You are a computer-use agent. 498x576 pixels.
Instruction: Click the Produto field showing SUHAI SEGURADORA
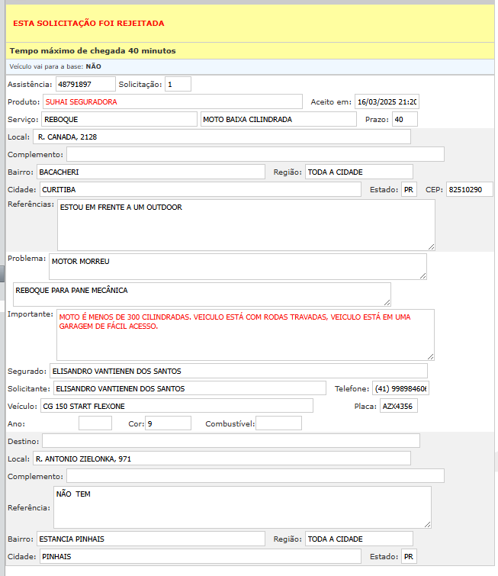[172, 101]
